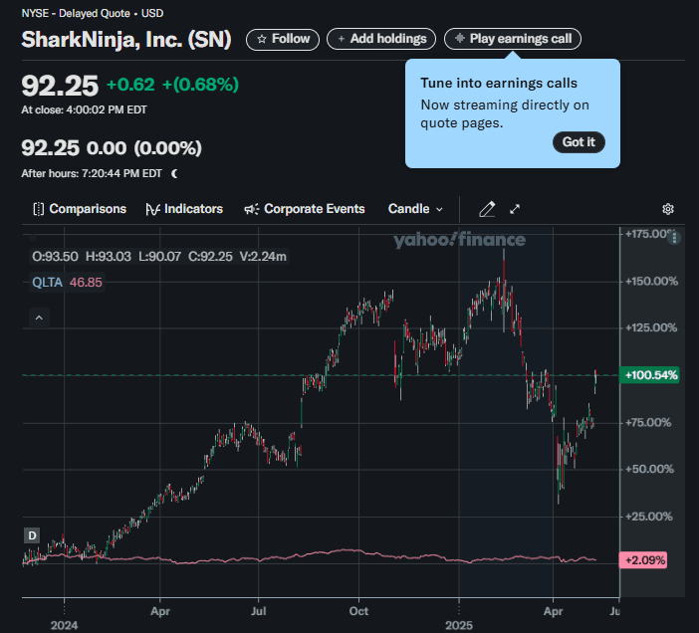
Task: Open the Candle chart type dropdown
Action: pyautogui.click(x=415, y=209)
